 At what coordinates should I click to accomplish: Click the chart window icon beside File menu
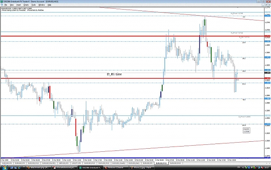2,5
